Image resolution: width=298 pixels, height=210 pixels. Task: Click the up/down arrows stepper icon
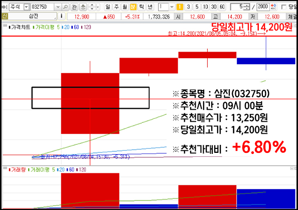(x=92, y=7)
